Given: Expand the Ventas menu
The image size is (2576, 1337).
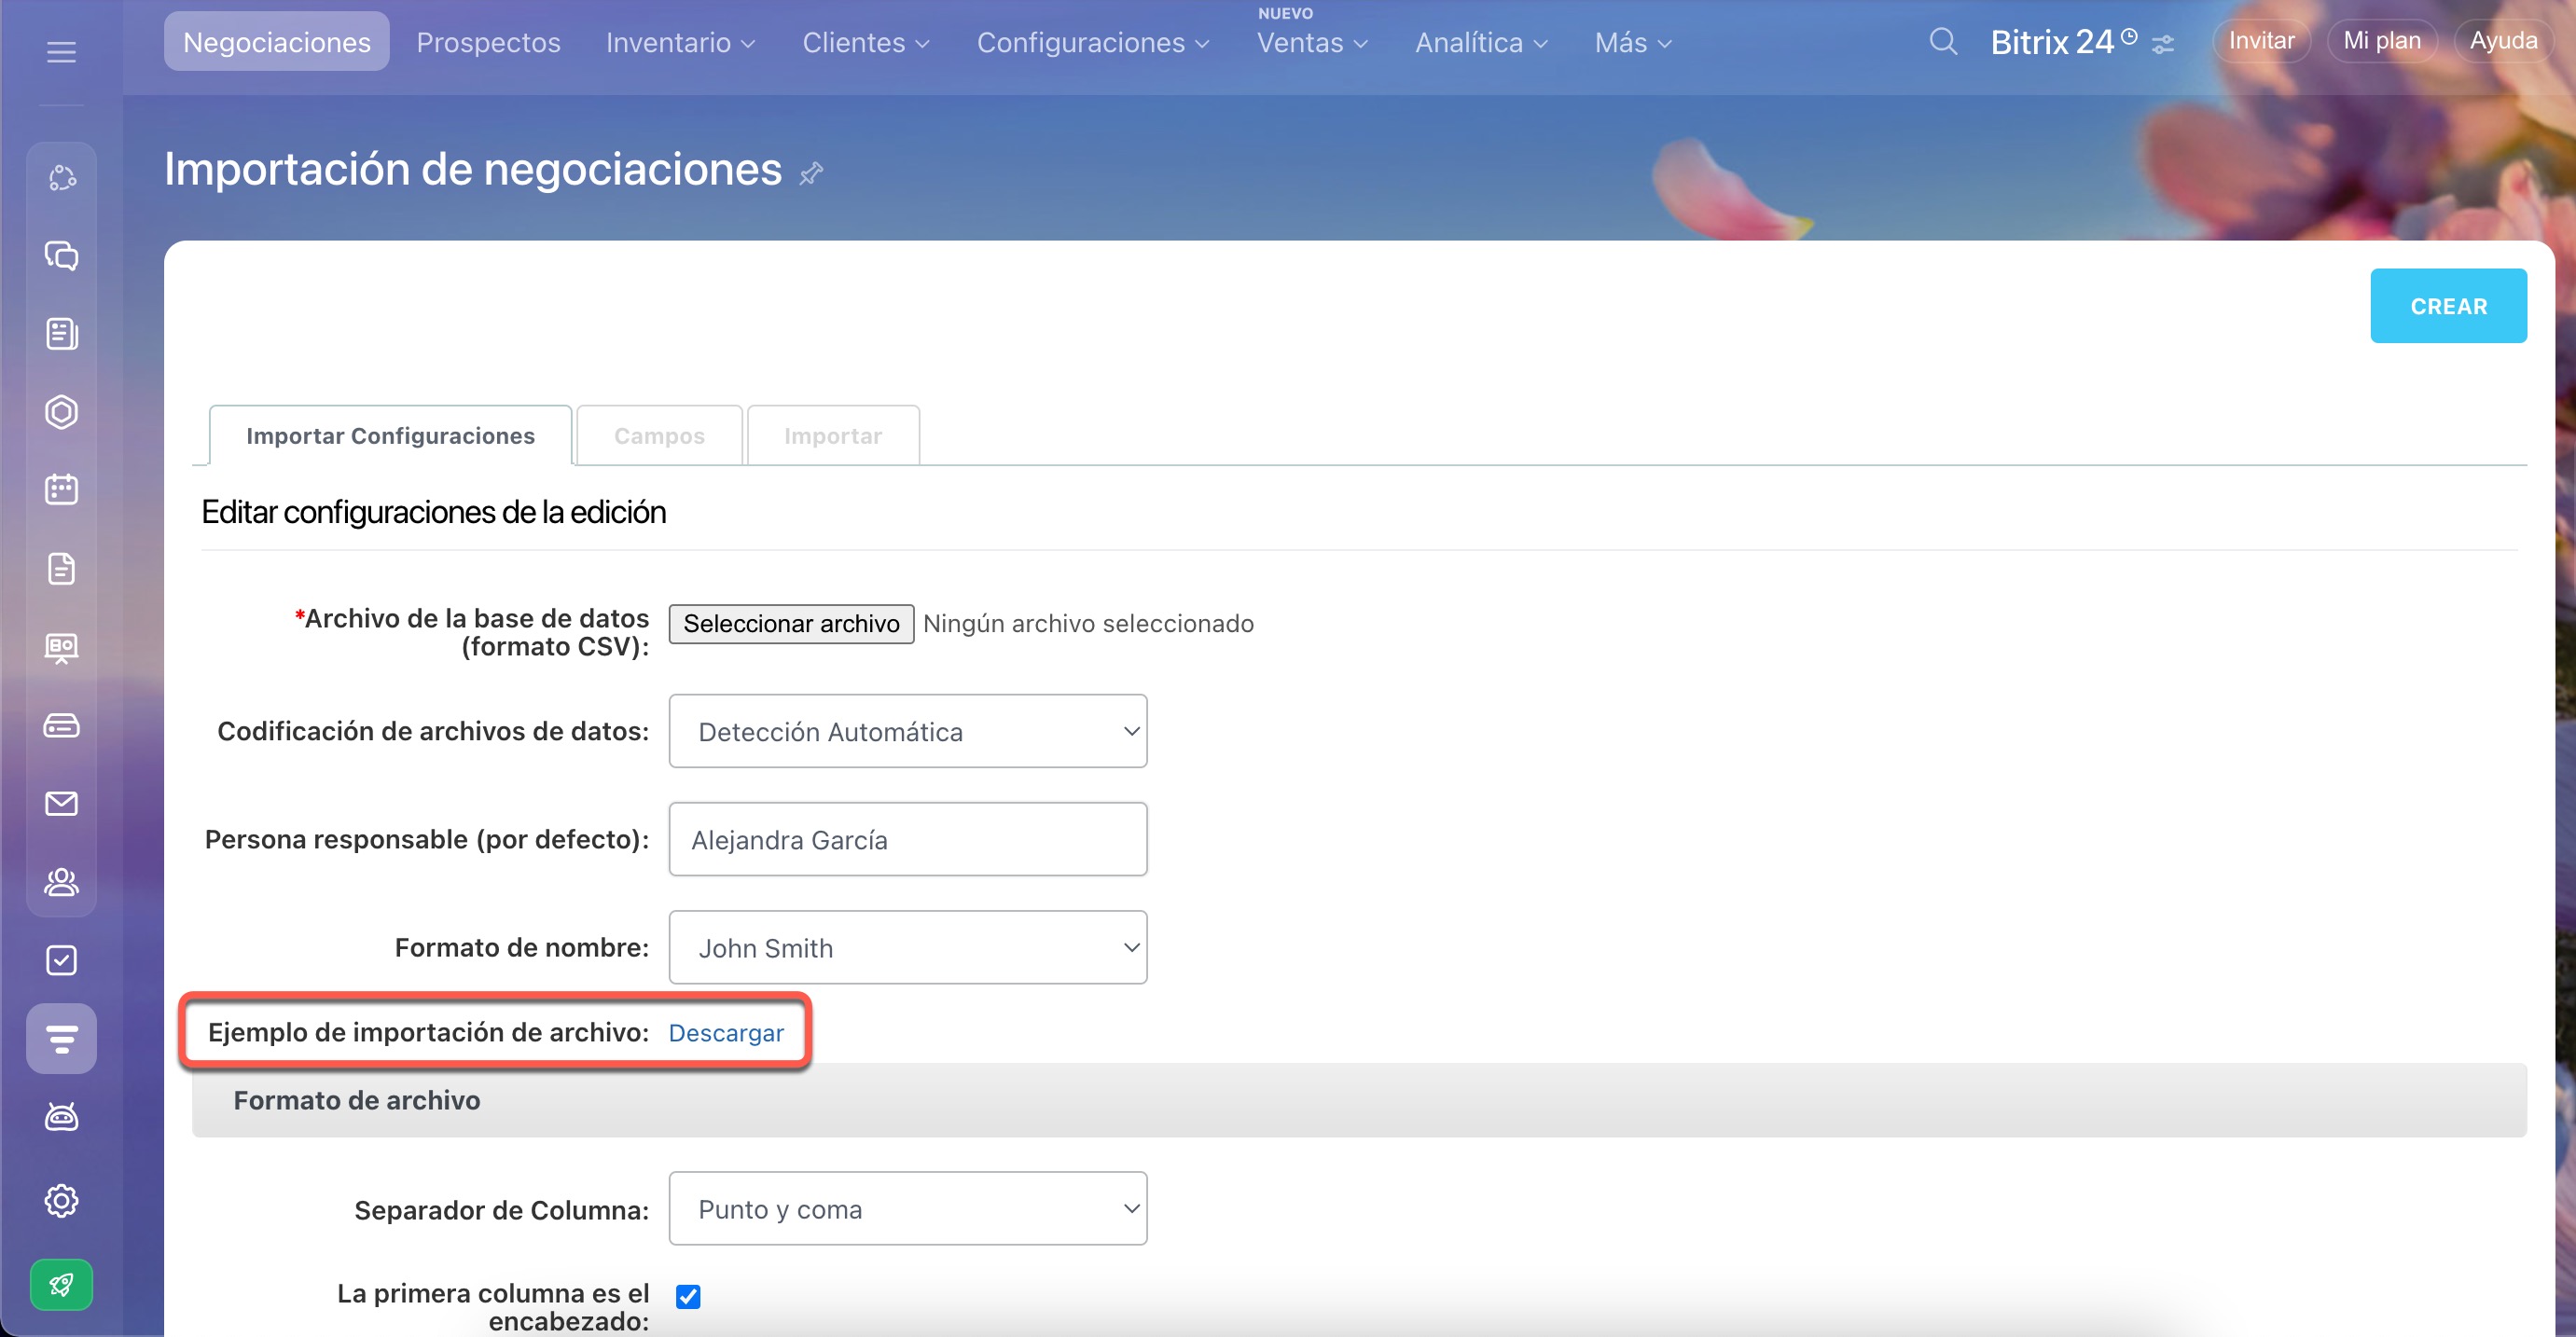Looking at the screenshot, I should coord(1312,42).
